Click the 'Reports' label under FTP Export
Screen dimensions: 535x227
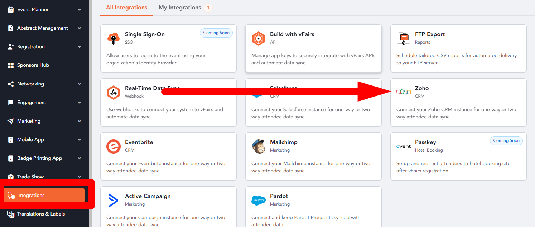423,42
